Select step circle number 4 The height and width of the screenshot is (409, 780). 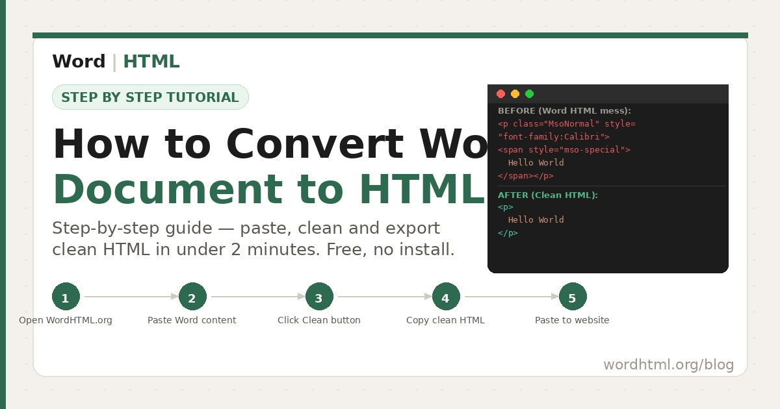pos(445,297)
